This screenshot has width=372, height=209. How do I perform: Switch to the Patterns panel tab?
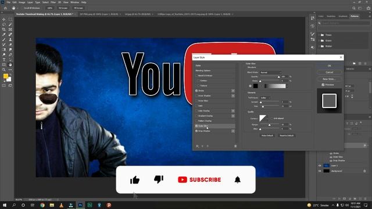355,16
